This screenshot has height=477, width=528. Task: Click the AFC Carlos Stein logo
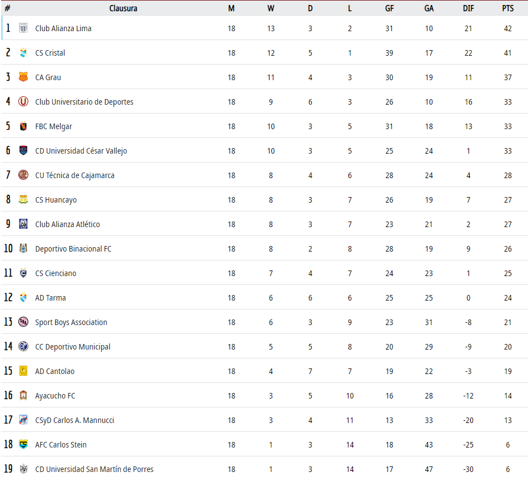(23, 445)
